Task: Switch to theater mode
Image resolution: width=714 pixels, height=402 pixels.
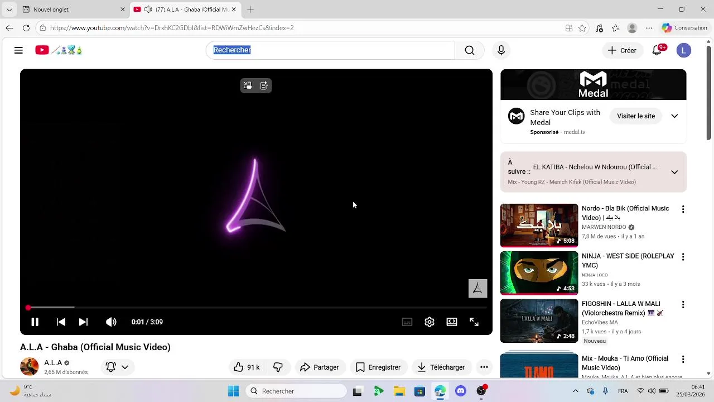Action: [452, 322]
